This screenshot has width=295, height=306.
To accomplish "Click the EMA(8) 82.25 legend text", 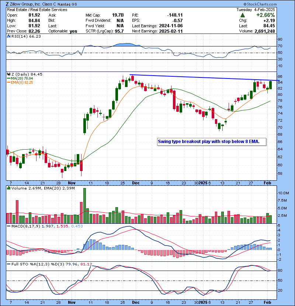I will click(x=22, y=82).
